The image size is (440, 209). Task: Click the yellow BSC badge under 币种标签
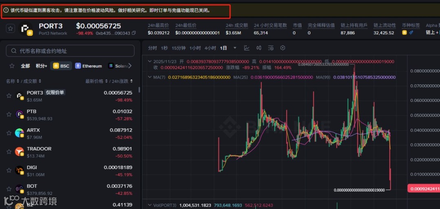click(x=405, y=33)
